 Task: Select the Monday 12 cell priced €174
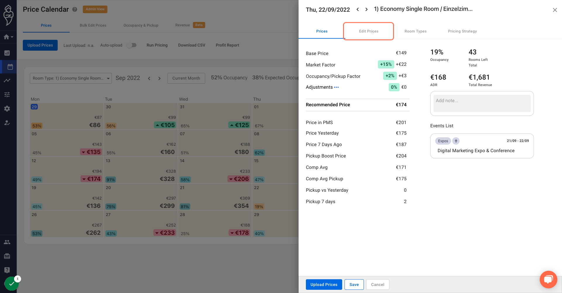tap(66, 170)
